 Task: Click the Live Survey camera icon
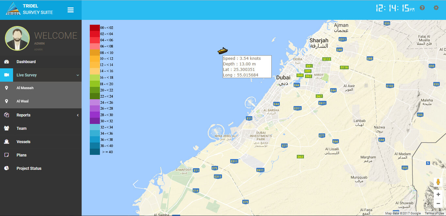[7, 75]
